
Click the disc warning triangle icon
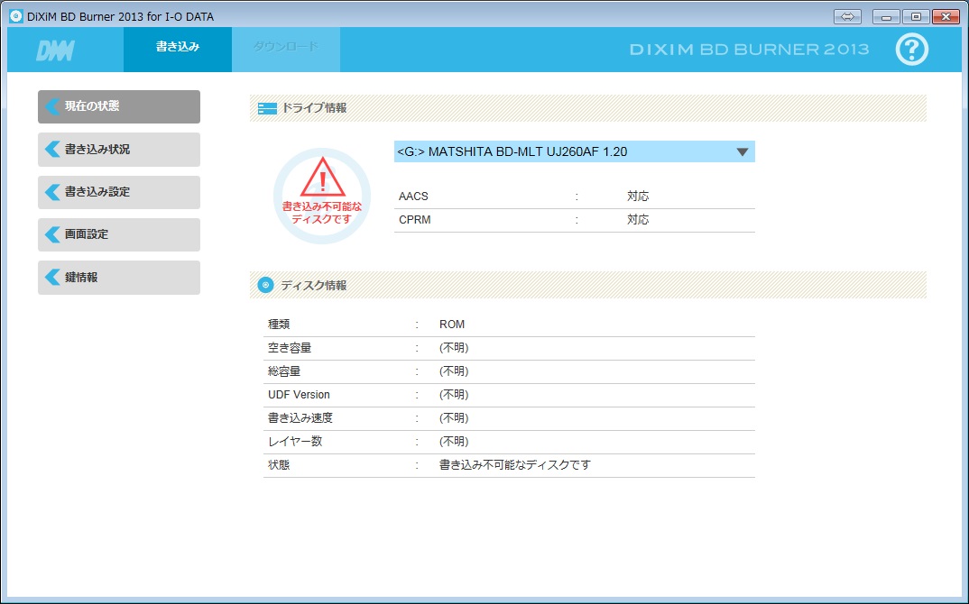[323, 178]
